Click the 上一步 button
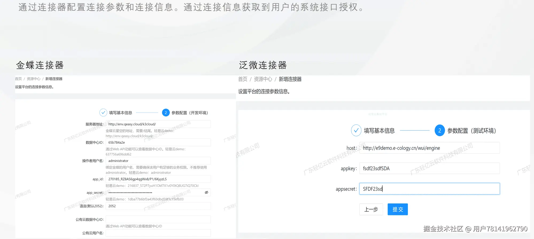 click(x=371, y=209)
